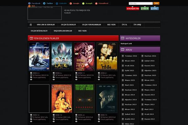Click the clock icon under Practical Magic
Screen dimensions: 188x125
(x=99, y=75)
